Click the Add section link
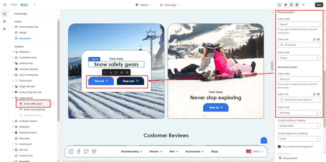Viewport: 326px width, 162px height. click(x=25, y=39)
